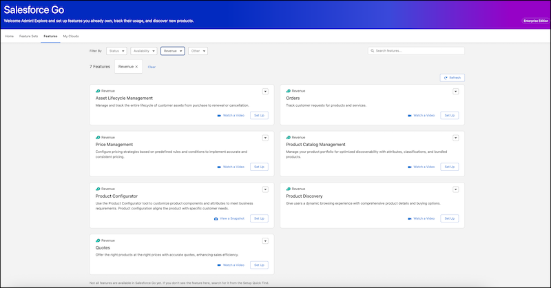Click the magnifier icon in the search features box
Screen dimensions: 551x288
tap(373, 51)
